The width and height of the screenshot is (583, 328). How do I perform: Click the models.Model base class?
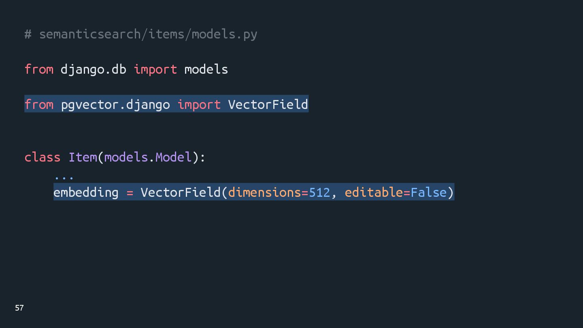(x=148, y=157)
